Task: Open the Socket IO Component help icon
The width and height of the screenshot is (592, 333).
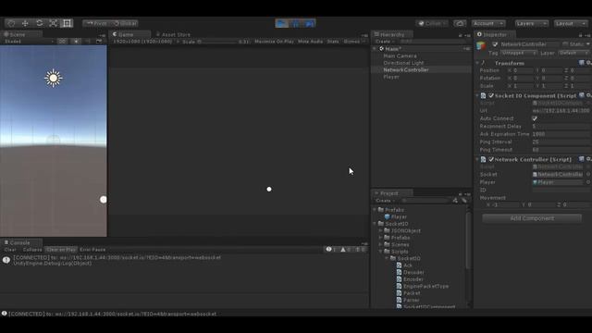Action: coord(582,95)
